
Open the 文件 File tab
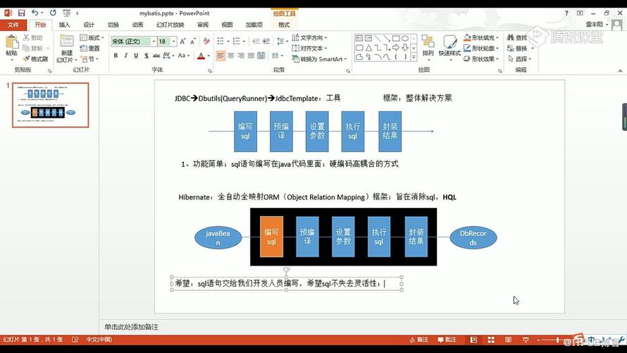13,25
